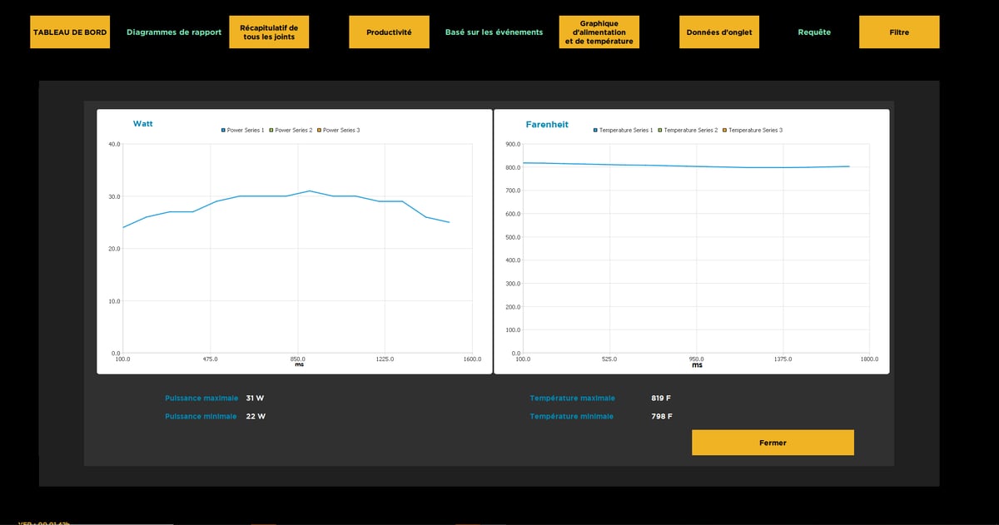Go to Diagrammes de rapport
Screen dimensions: 999x525
coord(174,32)
